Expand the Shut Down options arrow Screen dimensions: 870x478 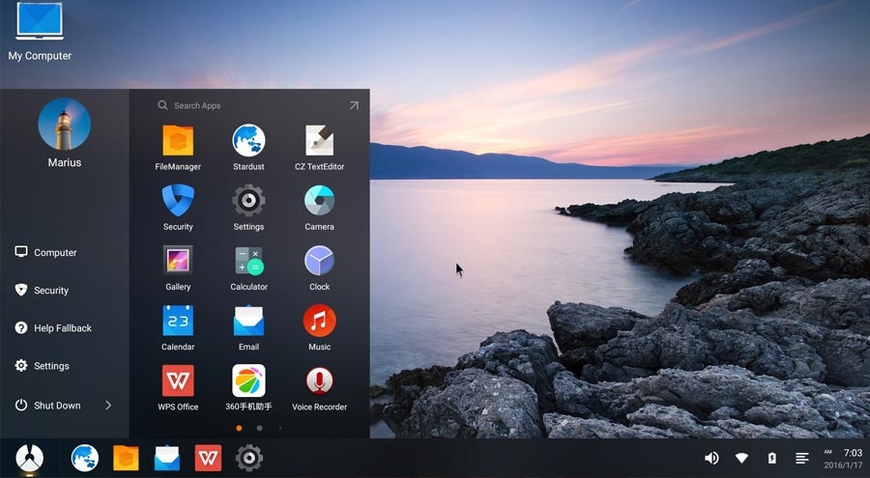tap(108, 406)
